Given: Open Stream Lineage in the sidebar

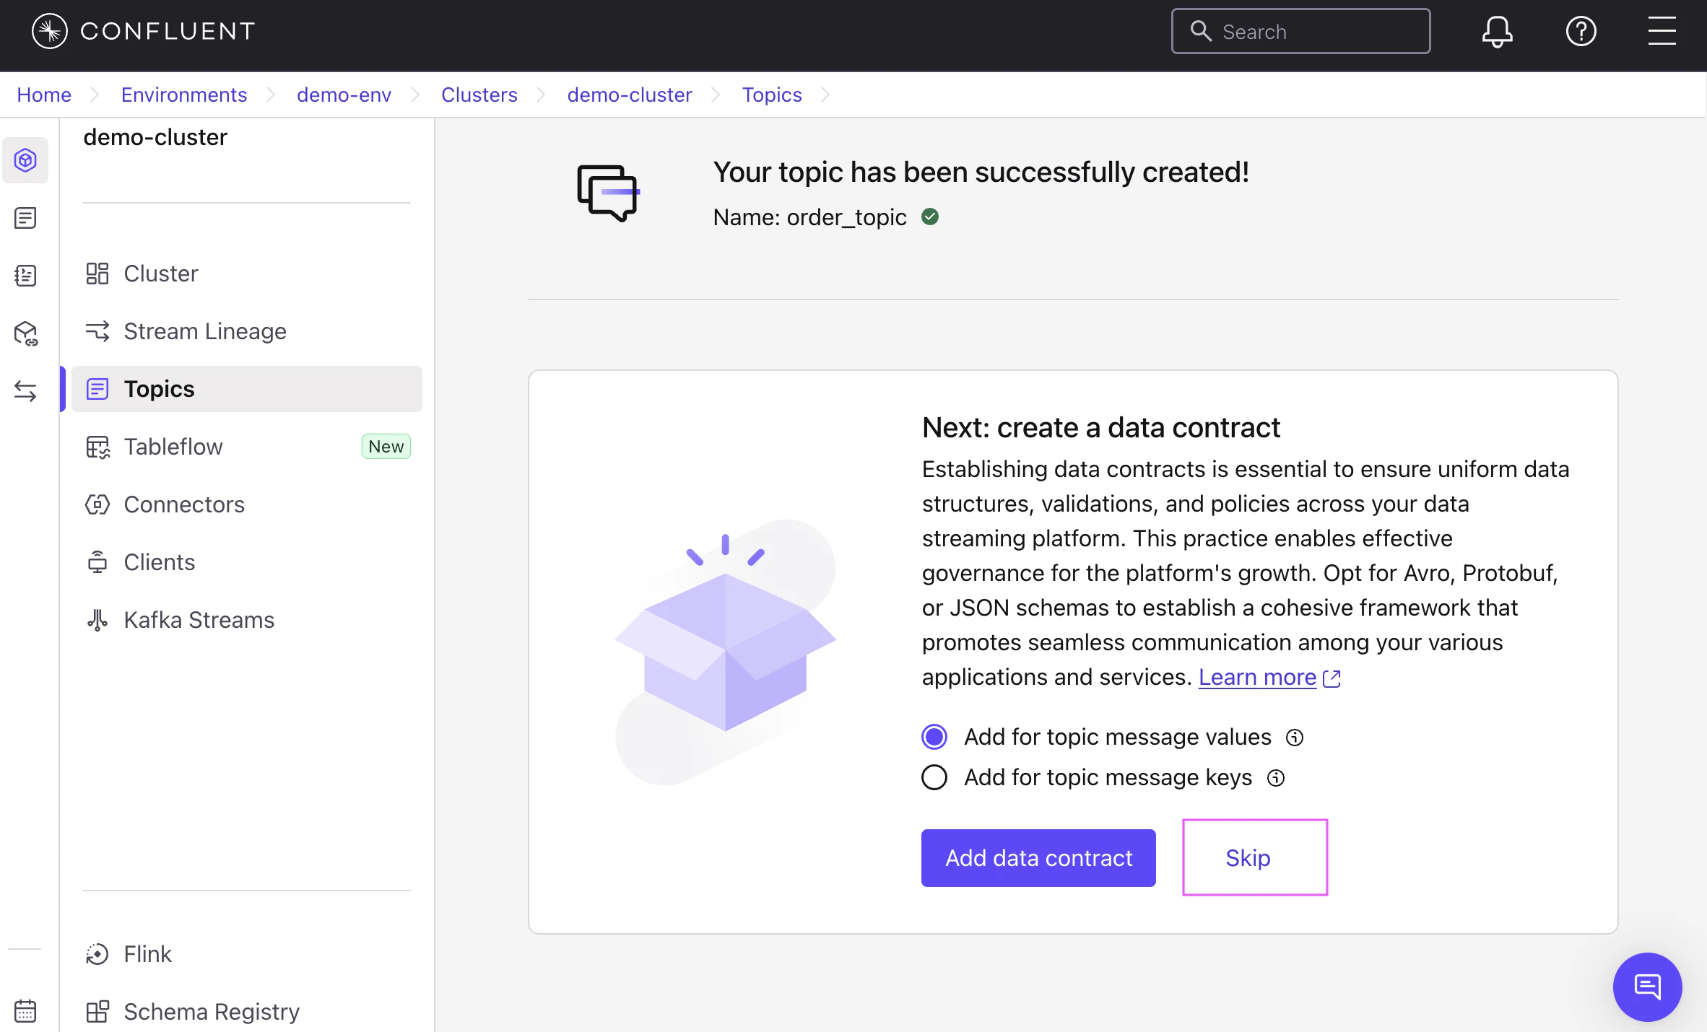Looking at the screenshot, I should (x=247, y=331).
